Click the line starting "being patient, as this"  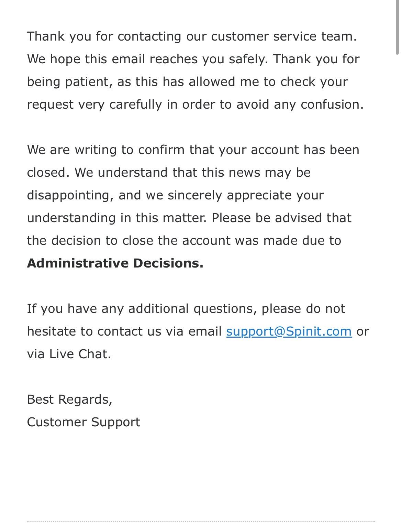[x=187, y=82]
